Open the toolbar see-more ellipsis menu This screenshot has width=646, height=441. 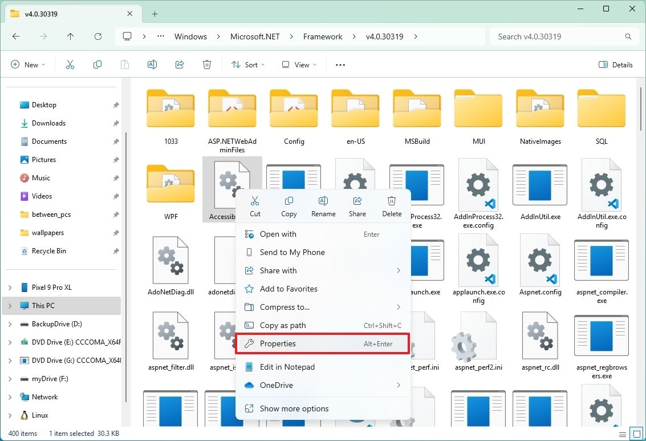click(340, 64)
